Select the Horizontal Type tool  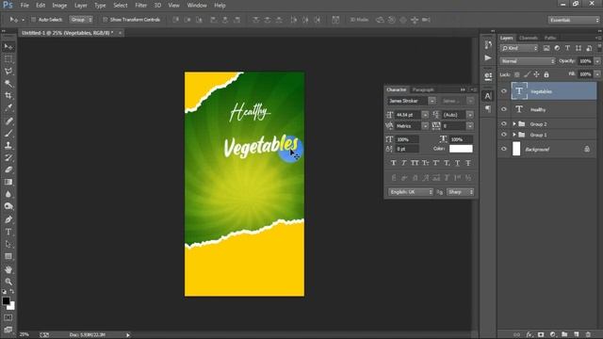point(8,232)
